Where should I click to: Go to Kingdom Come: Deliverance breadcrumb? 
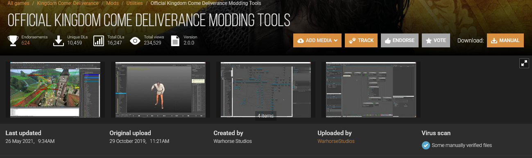(x=68, y=3)
